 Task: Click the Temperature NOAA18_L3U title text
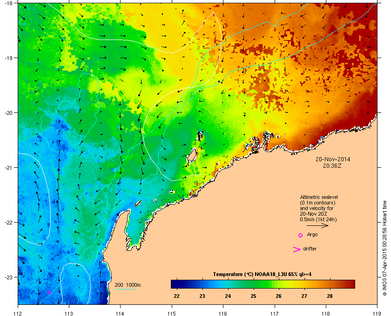coord(262,275)
